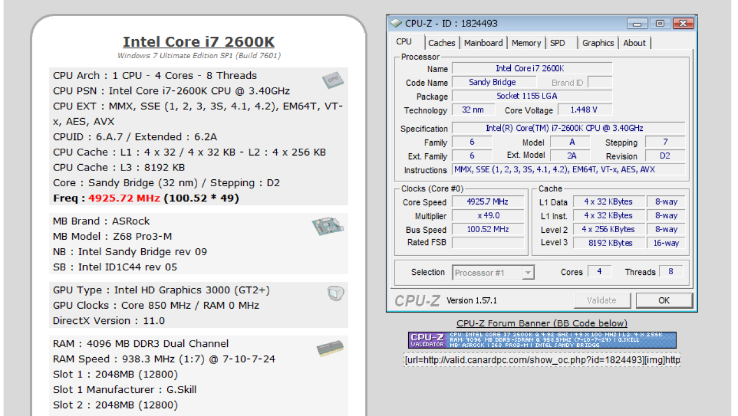This screenshot has width=738, height=416.
Task: Click the CPU-Z Forum Banner link
Action: click(541, 323)
